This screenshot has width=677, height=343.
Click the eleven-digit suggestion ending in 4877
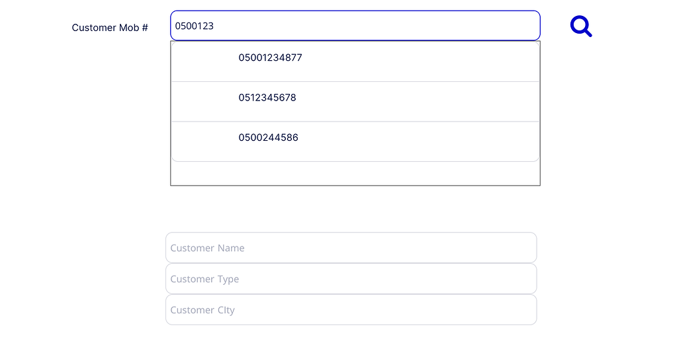270,58
